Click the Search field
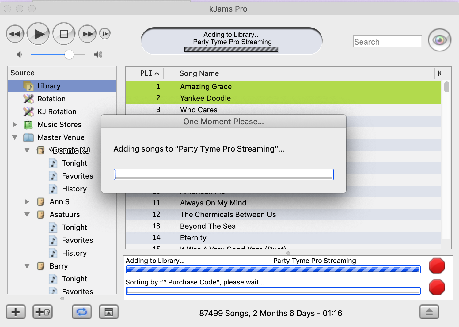Viewport: 459px width, 327px height. [x=387, y=42]
